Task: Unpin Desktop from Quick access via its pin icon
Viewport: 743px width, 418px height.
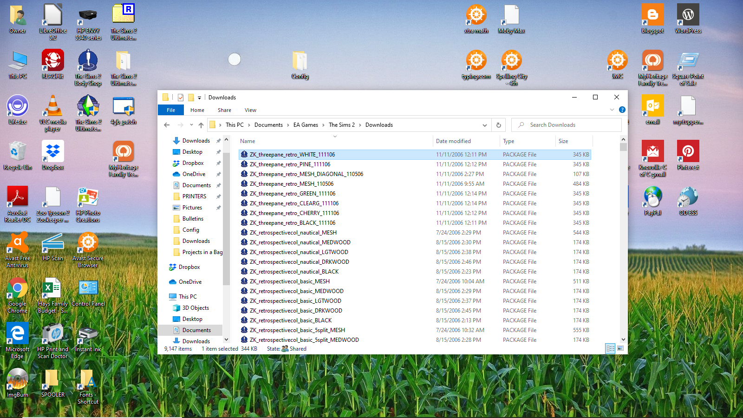Action: tap(218, 151)
